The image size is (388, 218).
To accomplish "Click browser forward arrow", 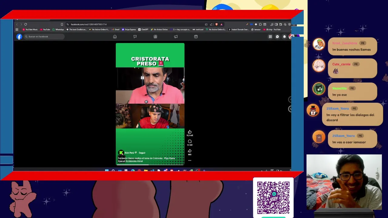I will [x=21, y=24].
